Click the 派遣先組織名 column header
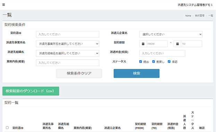 [64, 126]
